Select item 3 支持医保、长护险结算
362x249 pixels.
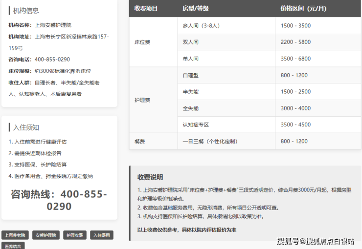coord(37,165)
